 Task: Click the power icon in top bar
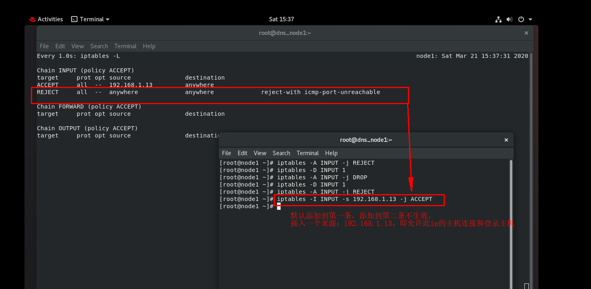tap(521, 19)
